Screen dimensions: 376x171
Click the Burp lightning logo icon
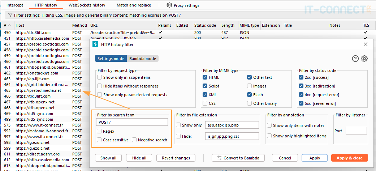pos(95,44)
